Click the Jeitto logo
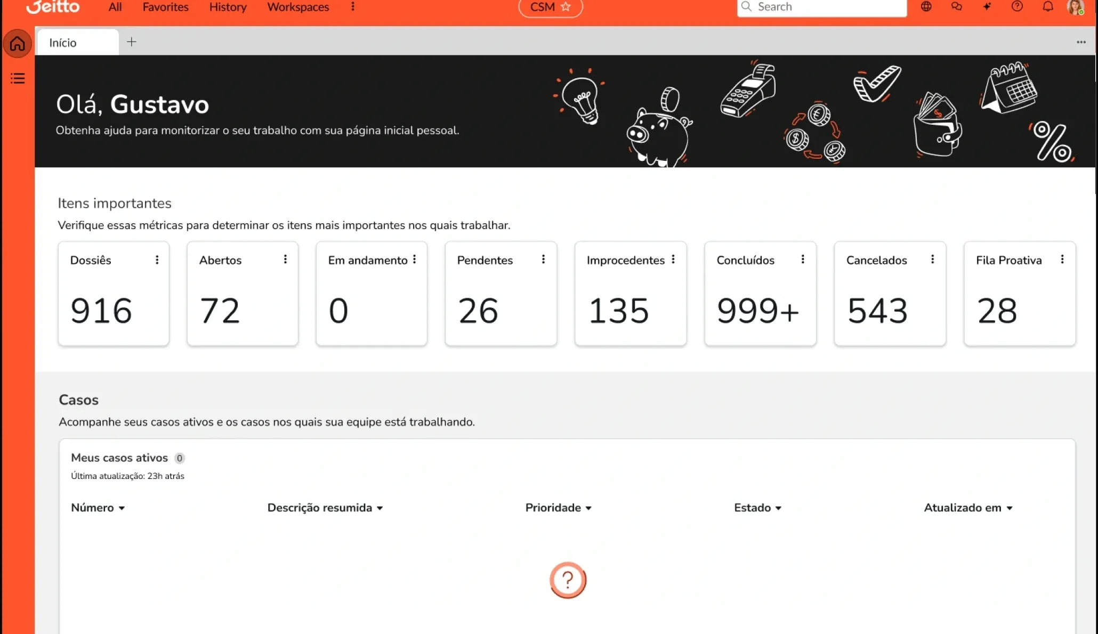This screenshot has width=1098, height=634. [53, 6]
